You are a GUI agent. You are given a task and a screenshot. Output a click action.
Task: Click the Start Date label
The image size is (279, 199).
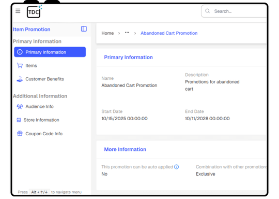[x=112, y=111]
